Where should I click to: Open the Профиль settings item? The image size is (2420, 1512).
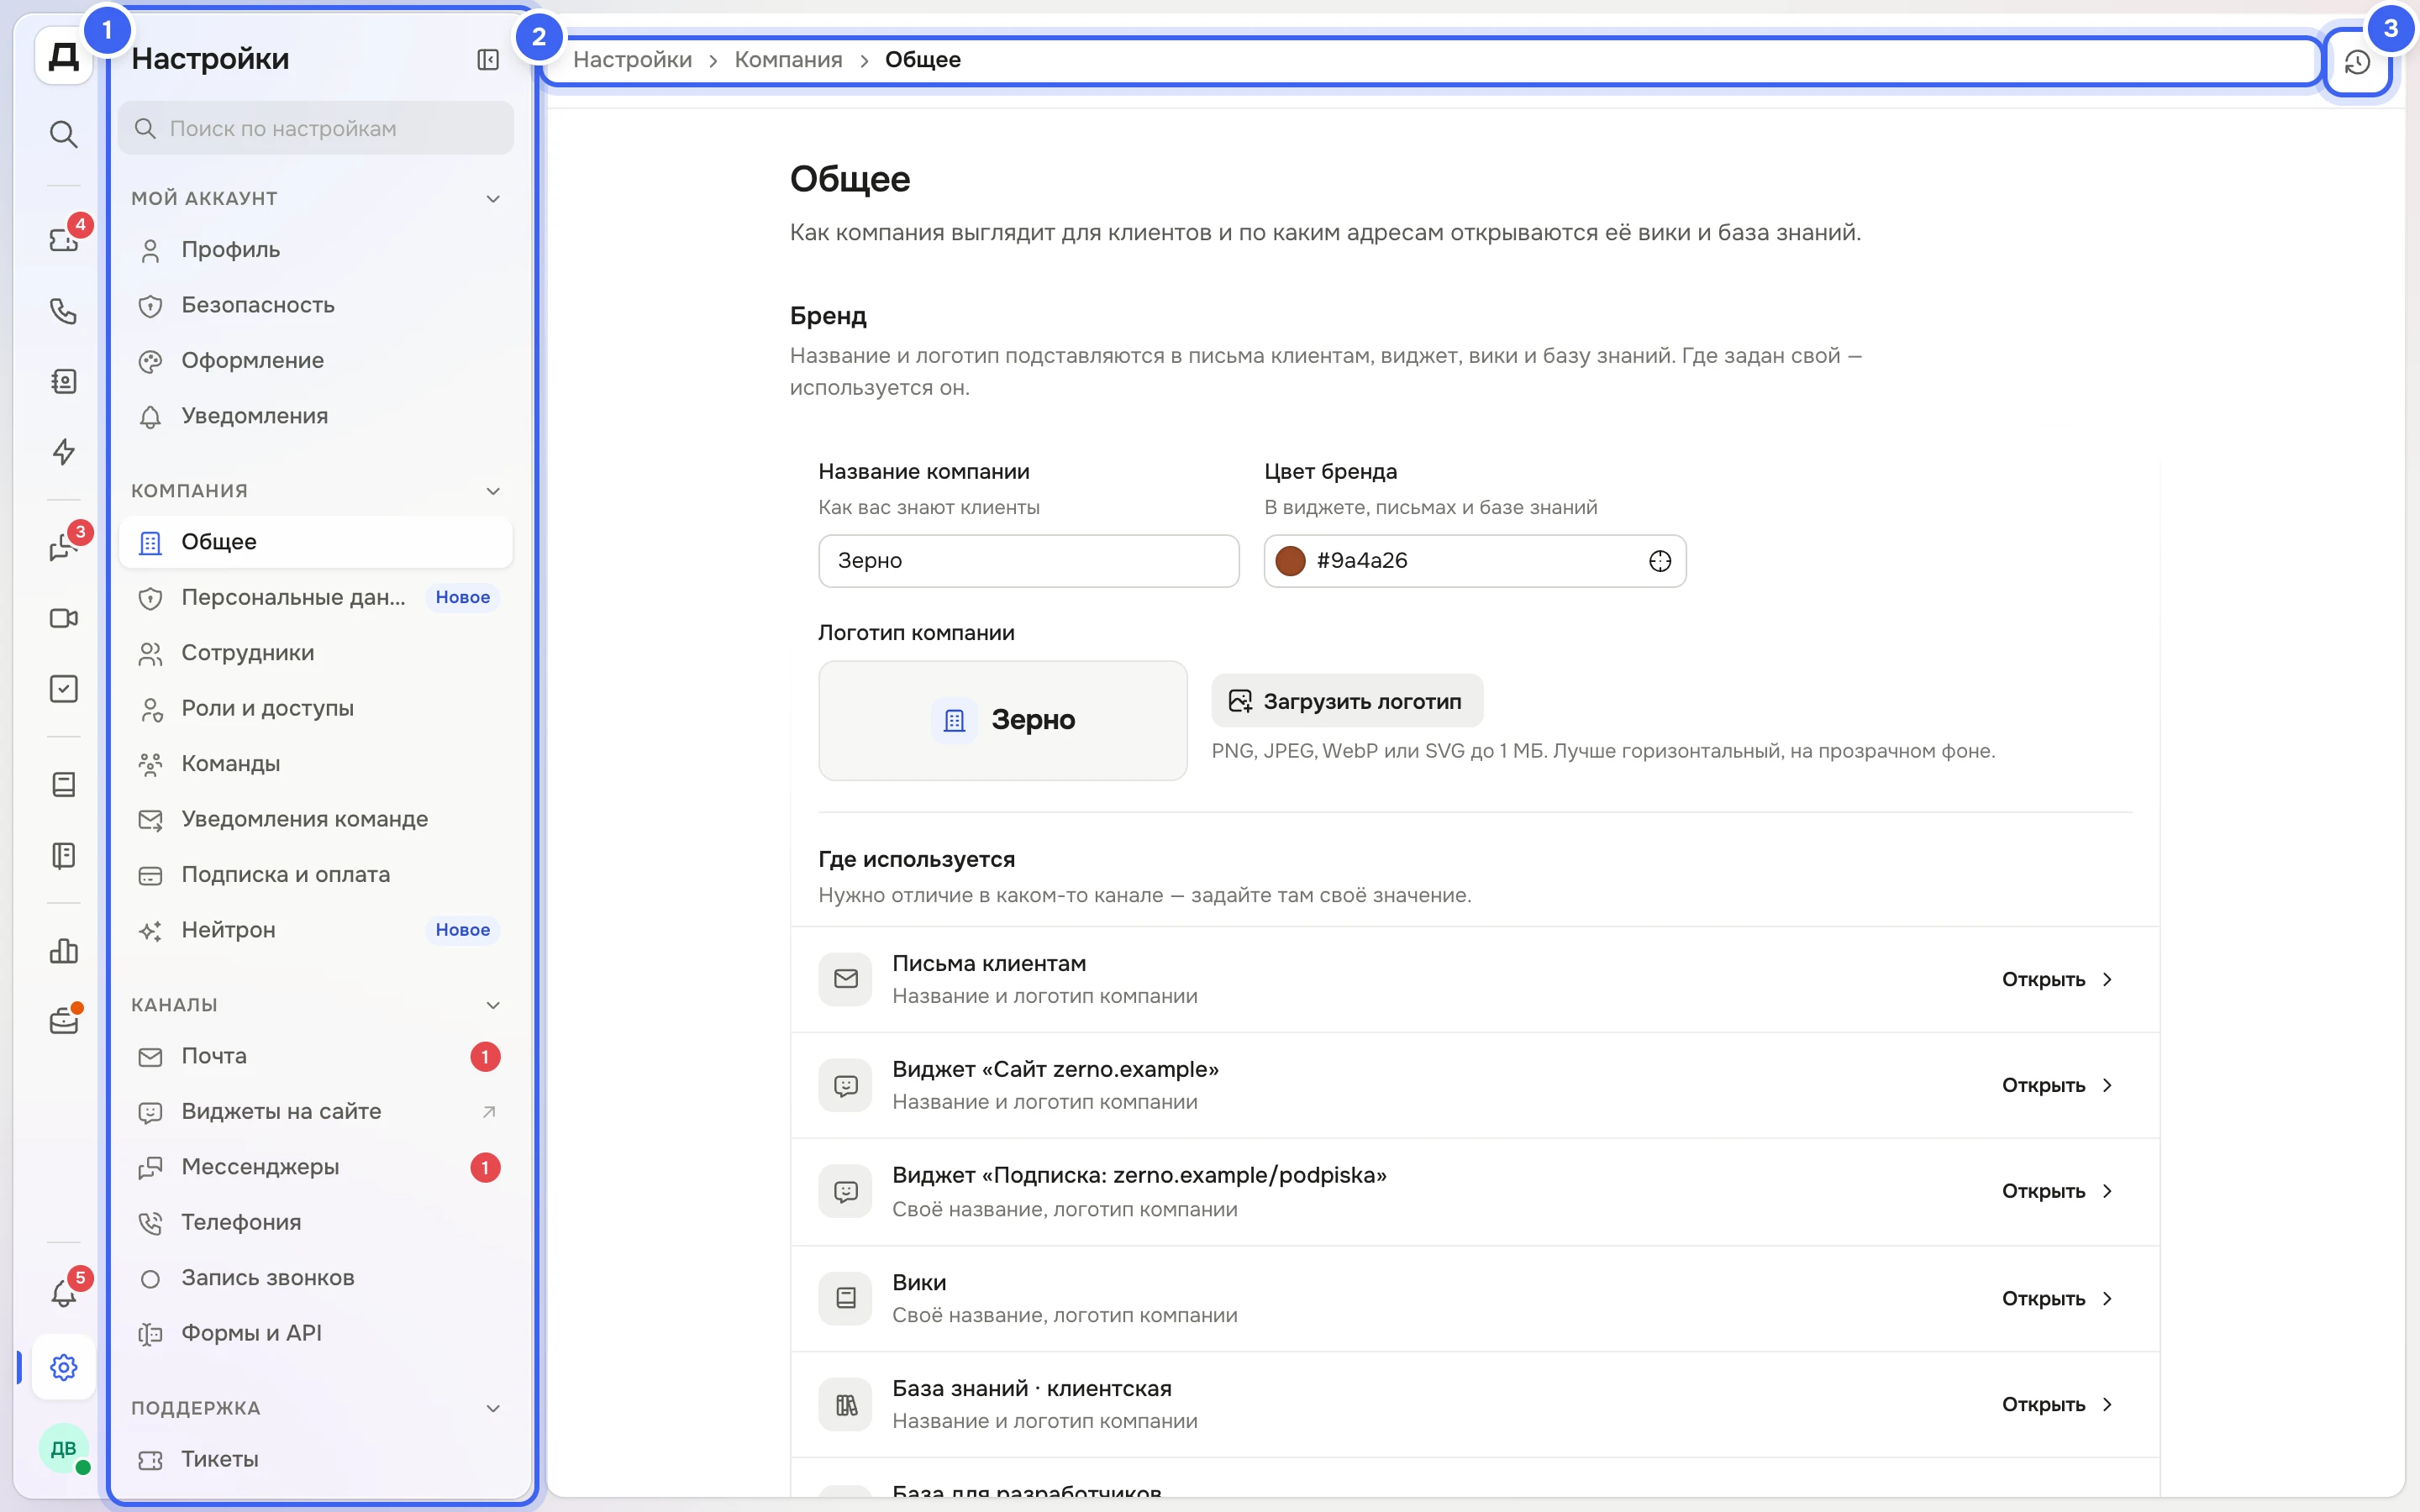click(x=316, y=250)
